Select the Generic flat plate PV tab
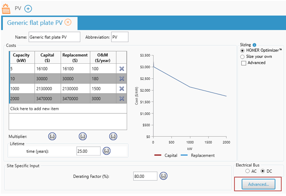Image resolution: width=286 pixels, height=196 pixels. (x=35, y=23)
